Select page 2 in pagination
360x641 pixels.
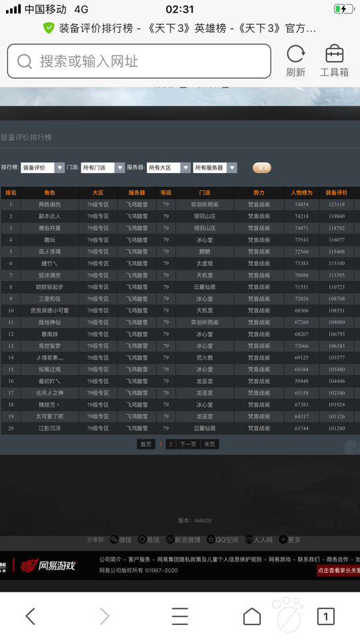(171, 444)
